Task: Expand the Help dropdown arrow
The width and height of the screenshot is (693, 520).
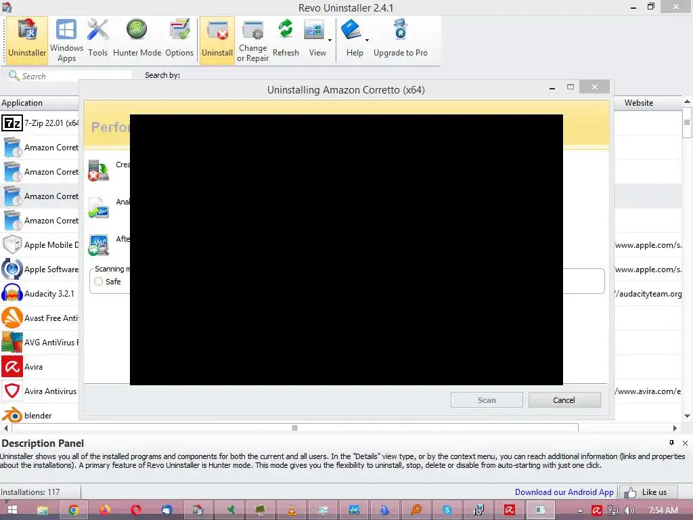Action: point(367,40)
